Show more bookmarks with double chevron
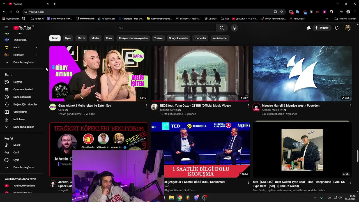 (x=327, y=19)
